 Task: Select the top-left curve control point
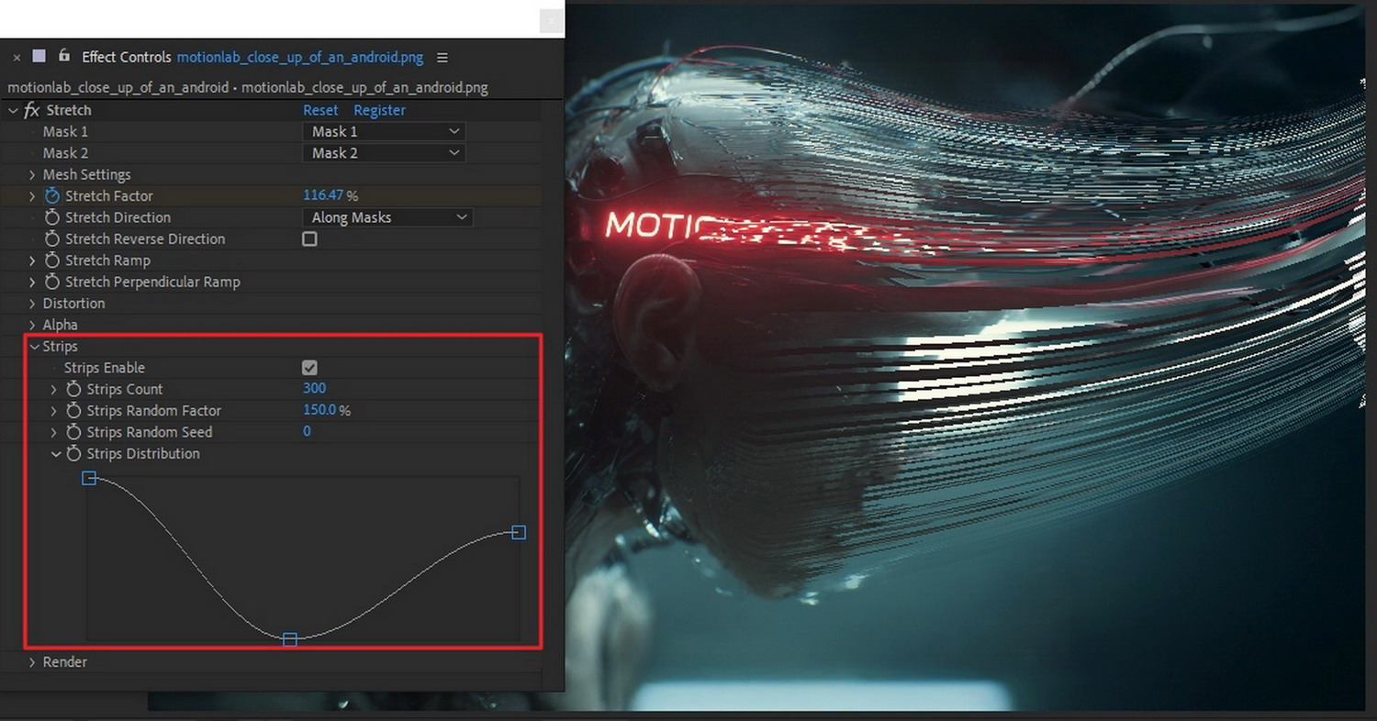(x=89, y=477)
